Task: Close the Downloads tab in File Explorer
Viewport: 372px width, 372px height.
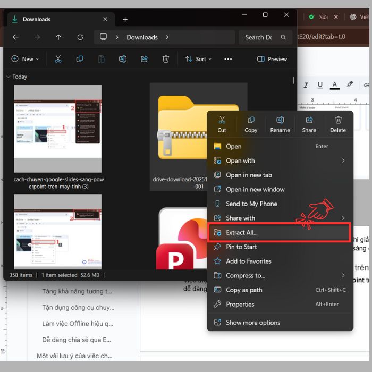Action: click(105, 19)
